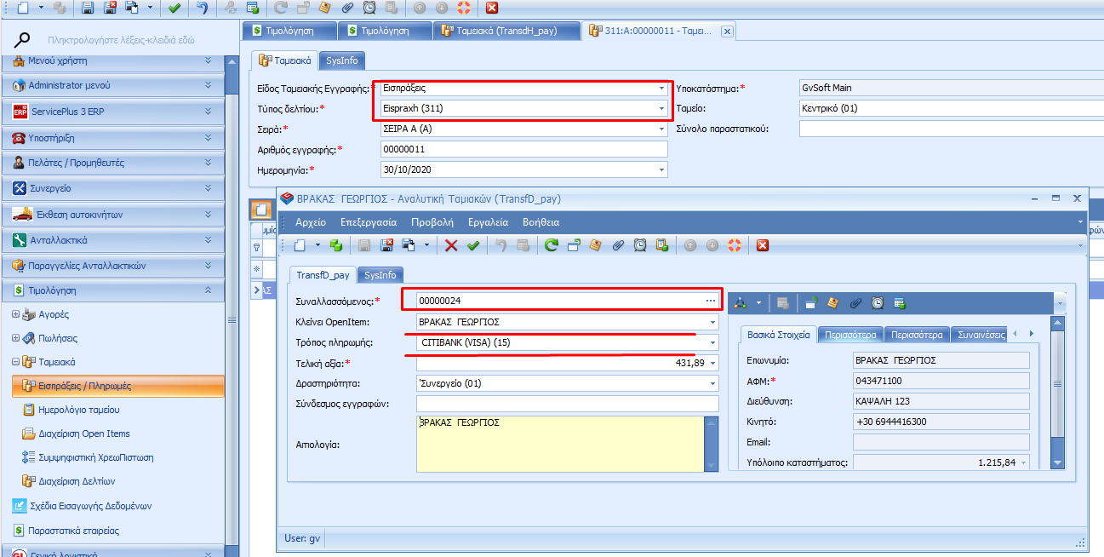Screen dimensions: 1104x557
Task: Open the Τύπος δελτίου dropdown
Action: pos(661,109)
